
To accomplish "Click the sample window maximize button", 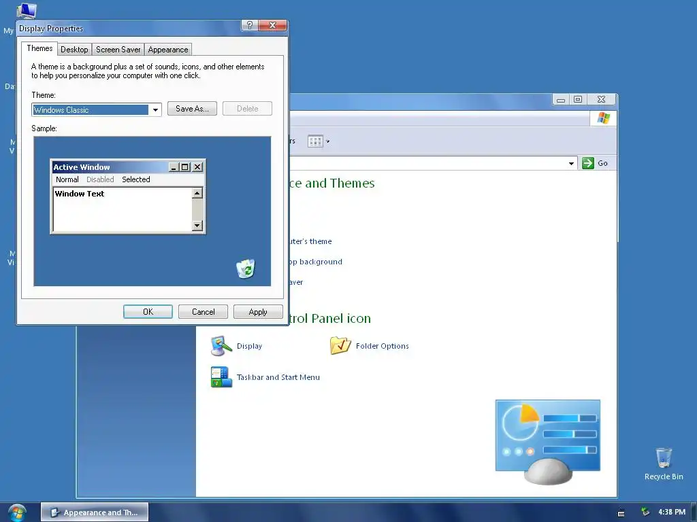I will pyautogui.click(x=185, y=167).
